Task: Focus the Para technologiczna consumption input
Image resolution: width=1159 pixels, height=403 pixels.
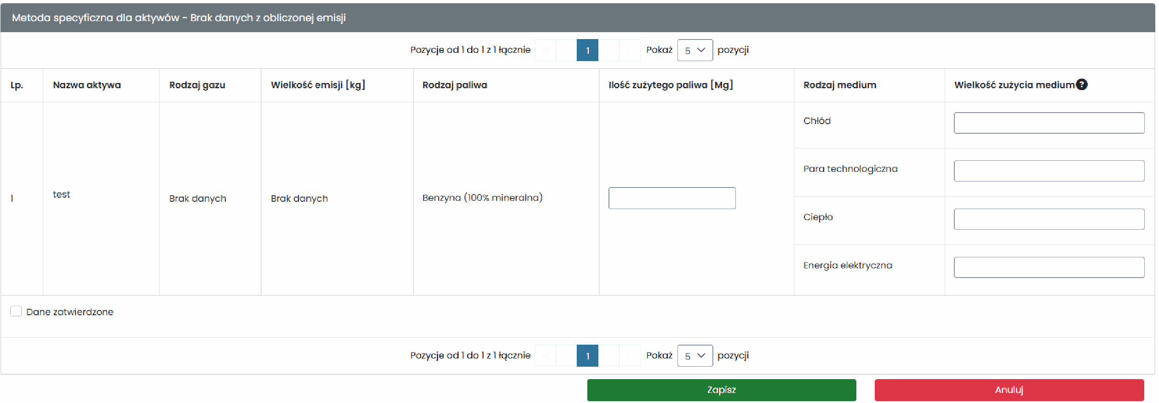Action: click(x=1049, y=171)
